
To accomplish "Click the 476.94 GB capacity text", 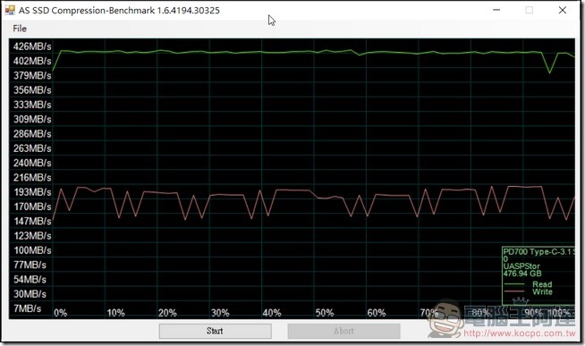I will tap(522, 274).
